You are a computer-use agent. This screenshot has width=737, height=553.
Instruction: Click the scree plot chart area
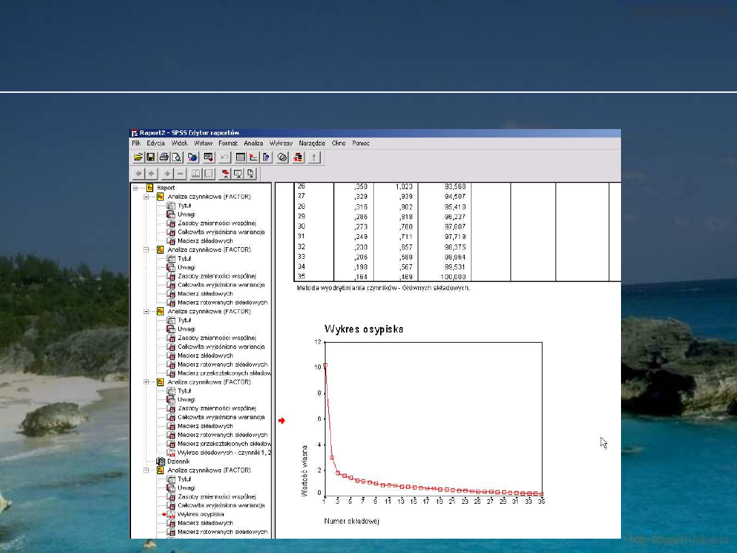(433, 418)
